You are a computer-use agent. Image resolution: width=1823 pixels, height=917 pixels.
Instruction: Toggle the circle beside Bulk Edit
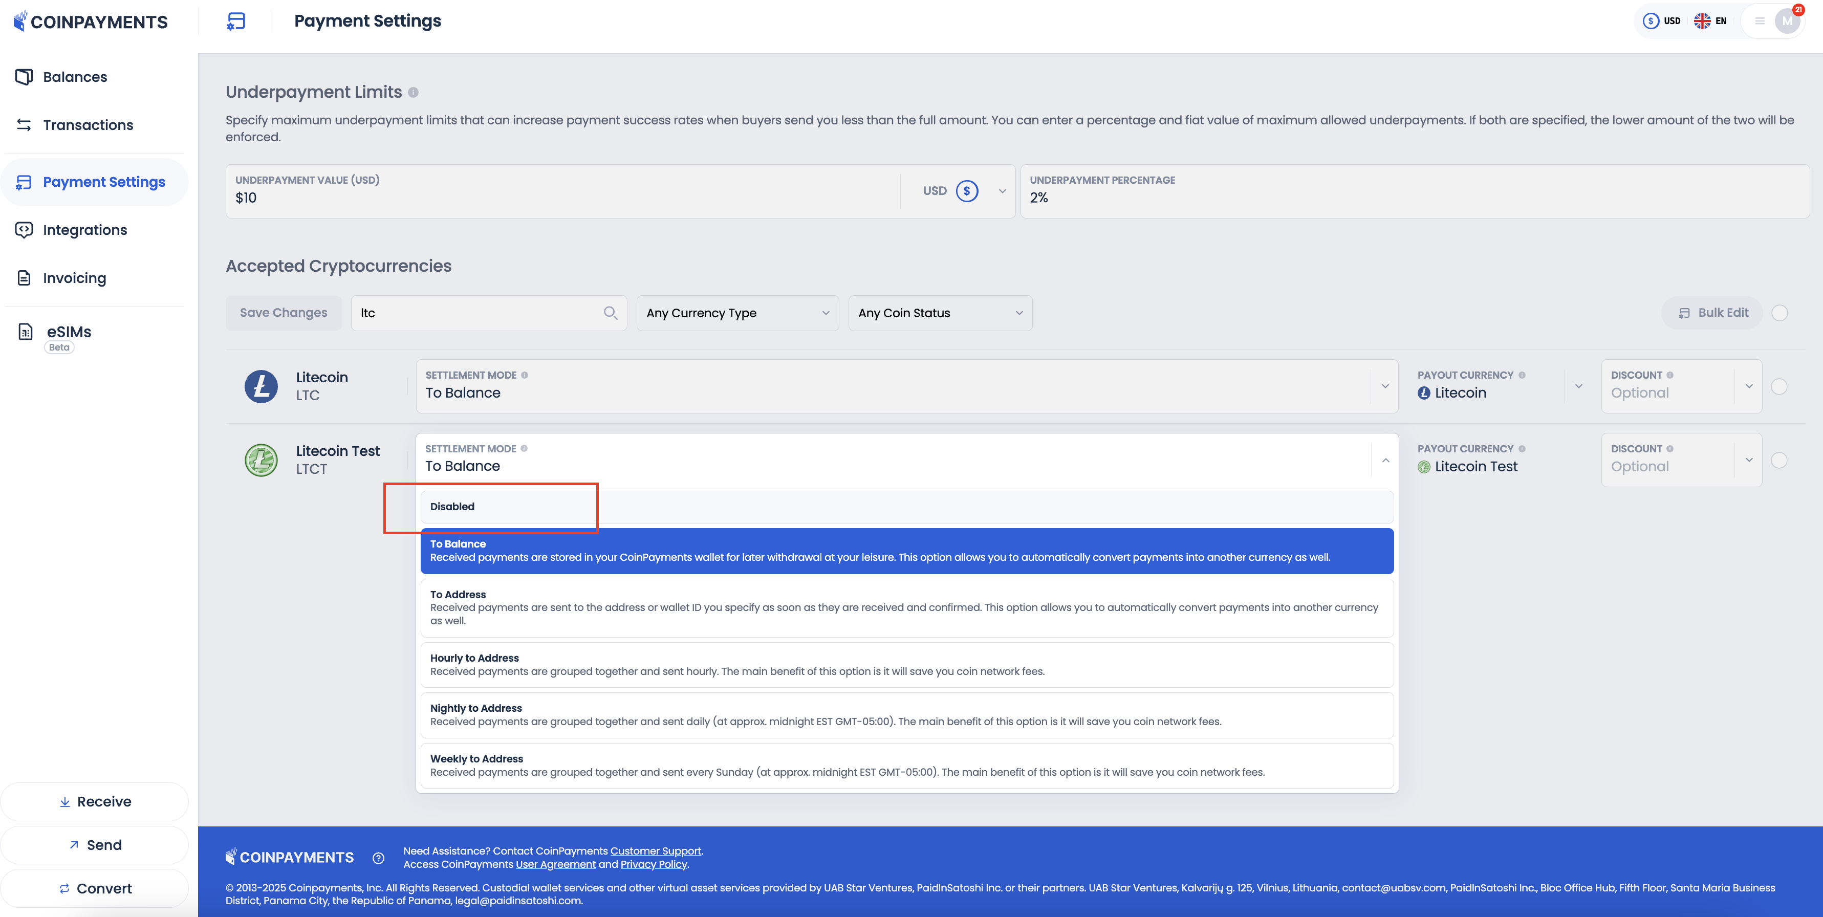click(x=1781, y=312)
